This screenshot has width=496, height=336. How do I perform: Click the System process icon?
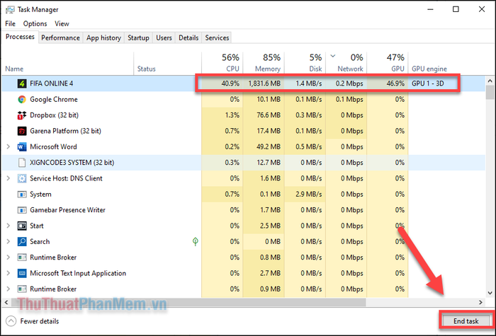[x=22, y=195]
